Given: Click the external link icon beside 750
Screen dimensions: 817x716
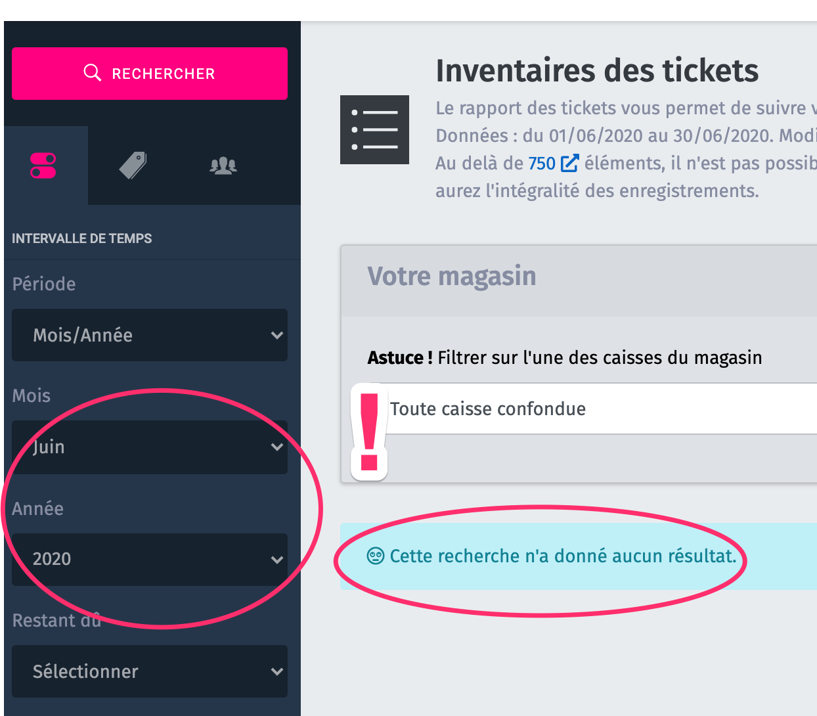Looking at the screenshot, I should [569, 163].
